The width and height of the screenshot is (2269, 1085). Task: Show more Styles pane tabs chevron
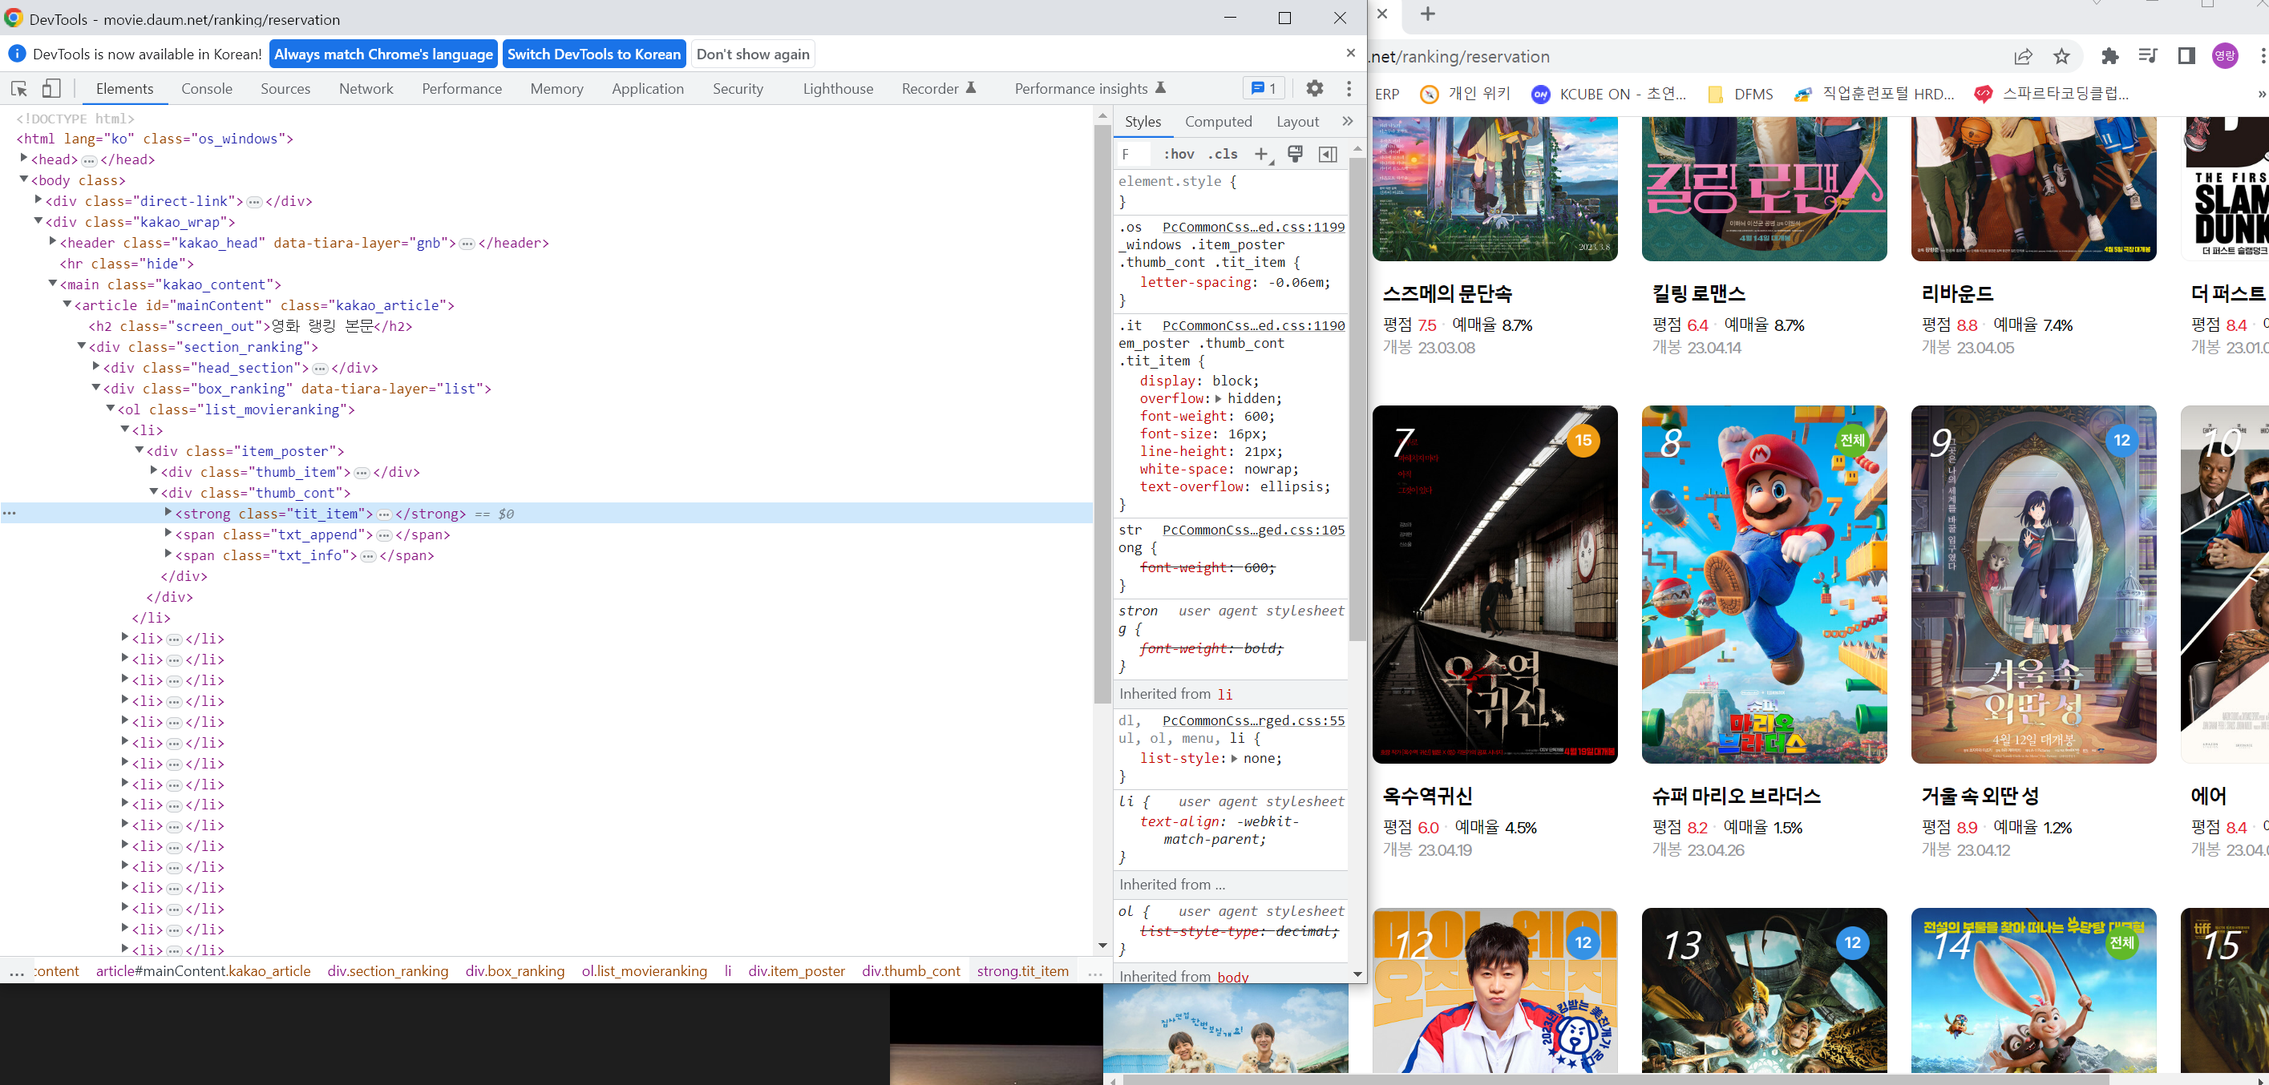tap(1348, 122)
